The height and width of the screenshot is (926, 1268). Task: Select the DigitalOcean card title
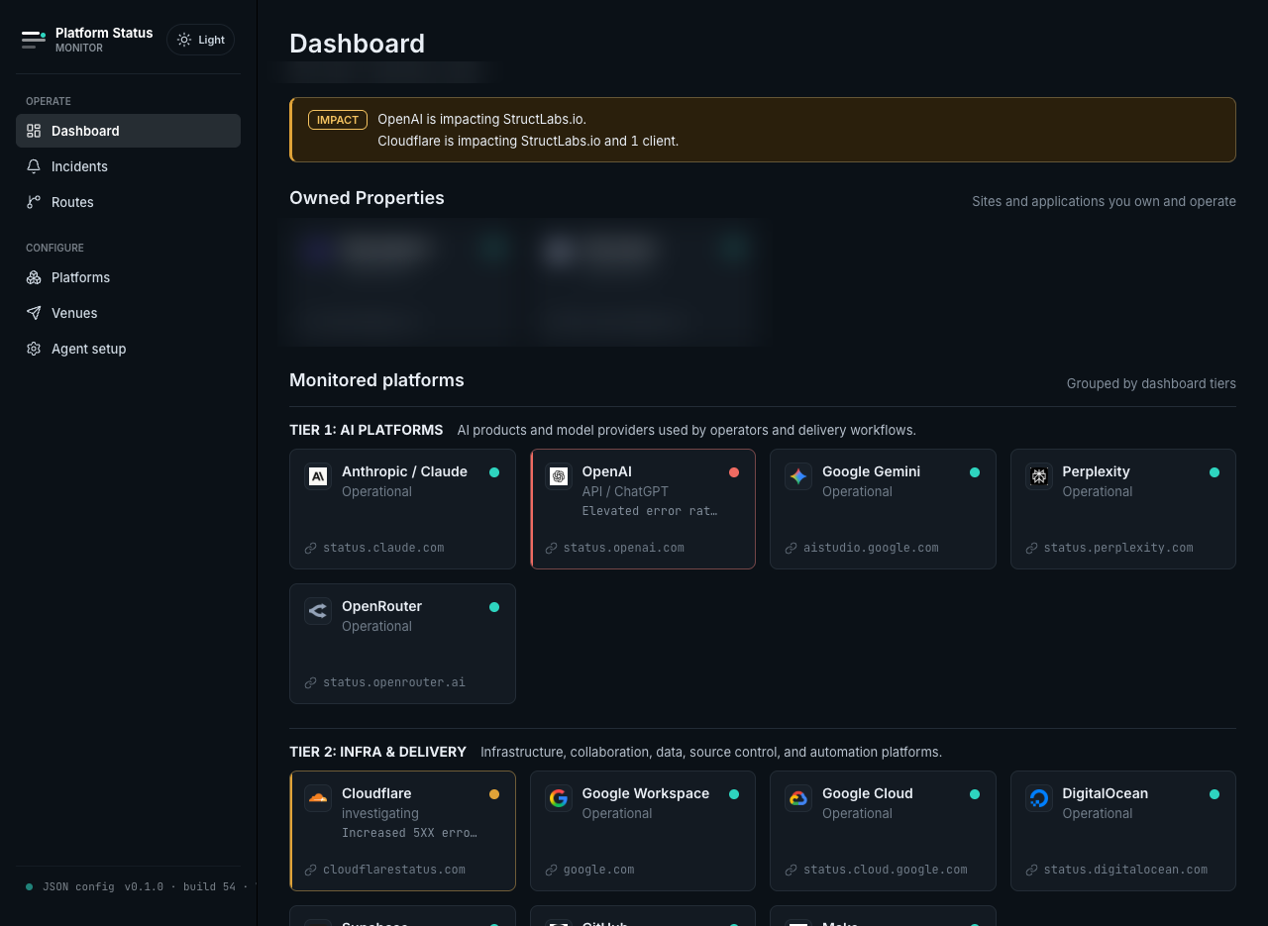(1106, 793)
